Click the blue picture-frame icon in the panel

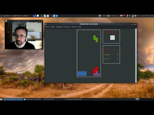coord(54,16)
